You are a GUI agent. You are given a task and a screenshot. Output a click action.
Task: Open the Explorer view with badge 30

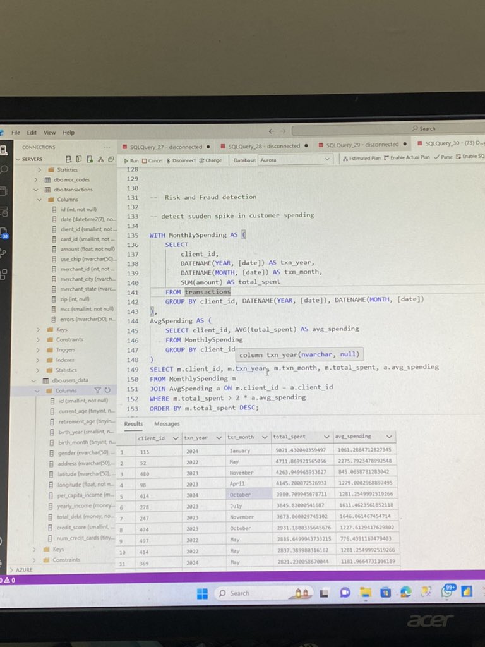pyautogui.click(x=3, y=233)
